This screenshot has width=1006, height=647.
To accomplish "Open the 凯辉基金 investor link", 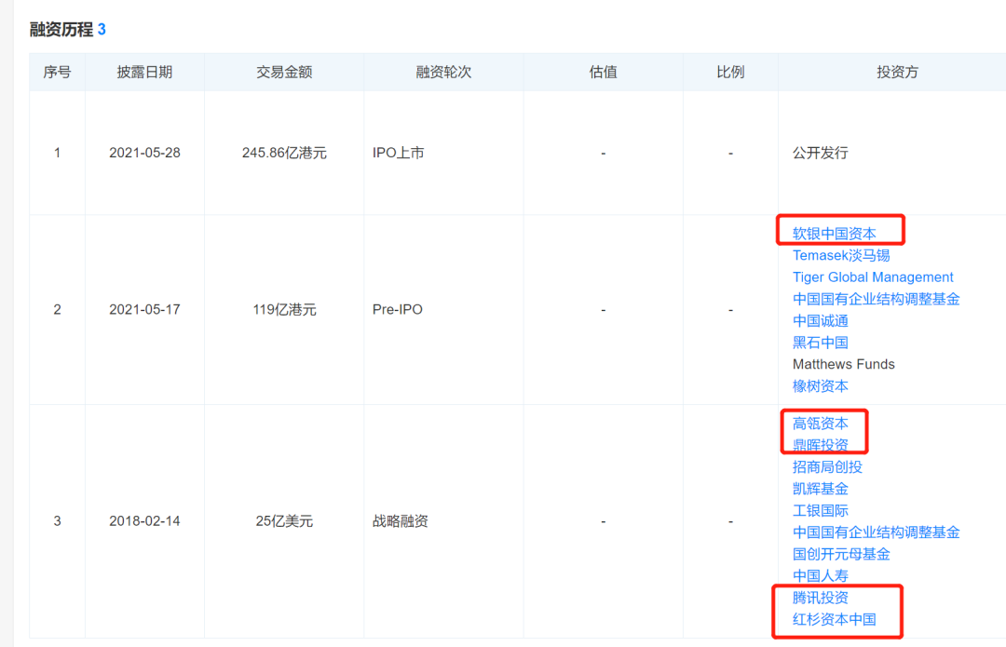I will (x=820, y=489).
